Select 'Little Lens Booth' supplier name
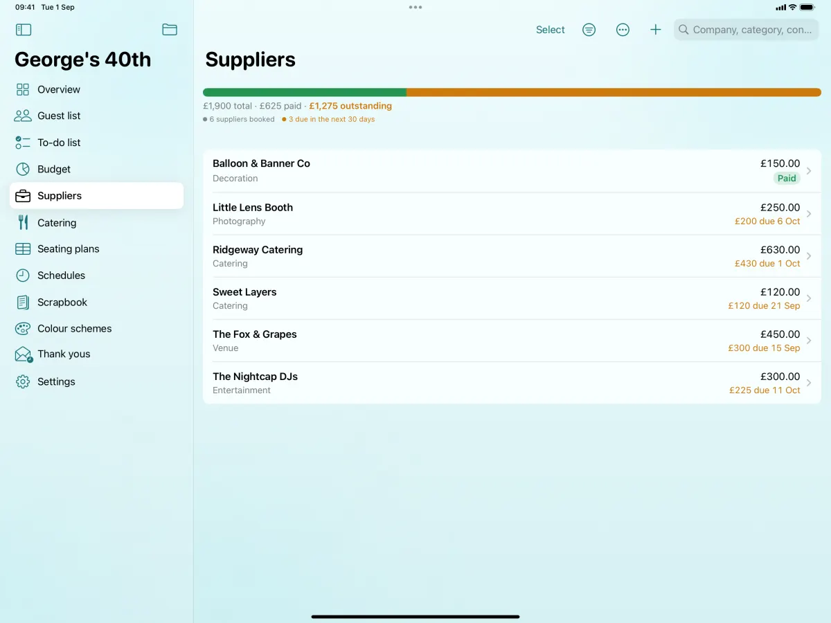831x623 pixels. tap(253, 207)
